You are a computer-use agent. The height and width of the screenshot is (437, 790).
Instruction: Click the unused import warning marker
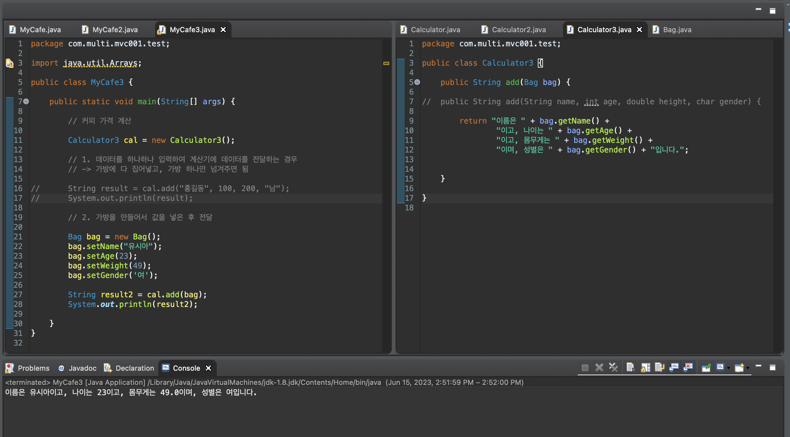tap(9, 63)
